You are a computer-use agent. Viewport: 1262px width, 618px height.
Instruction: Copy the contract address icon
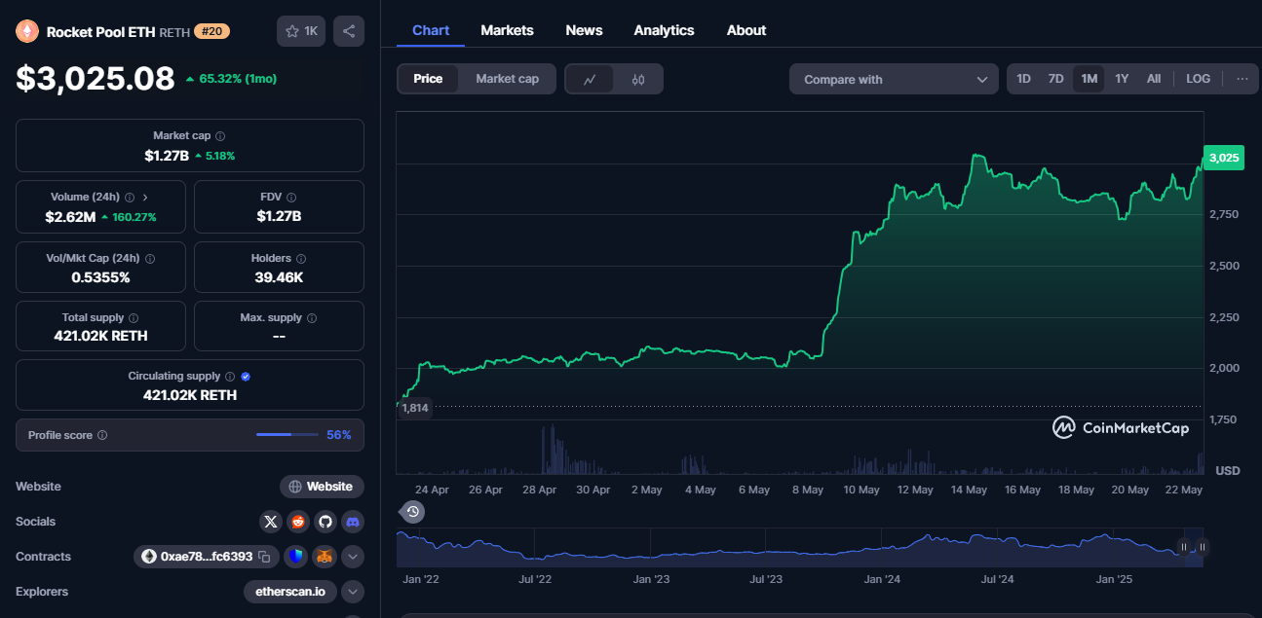pyautogui.click(x=264, y=557)
